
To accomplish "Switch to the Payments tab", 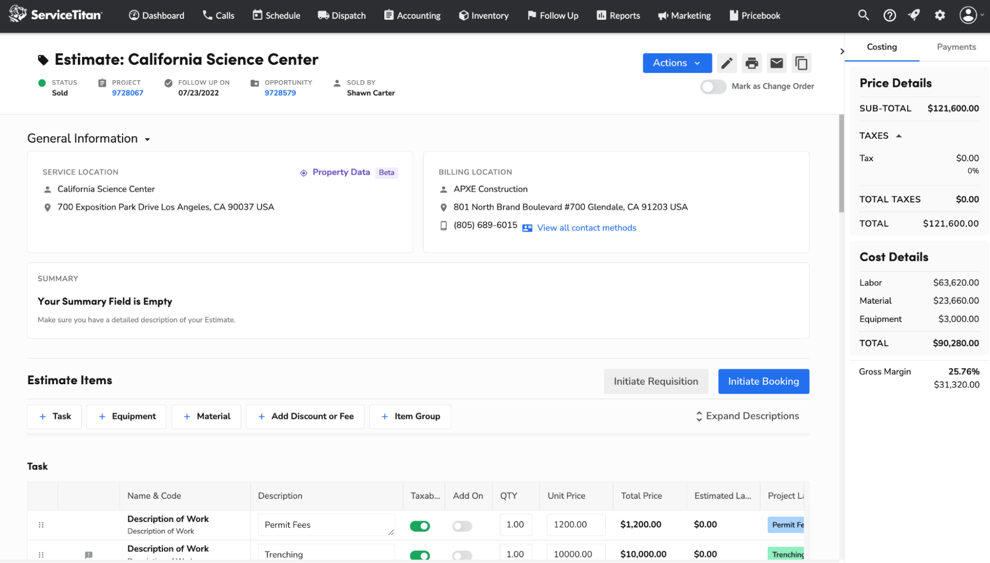I will pyautogui.click(x=956, y=47).
